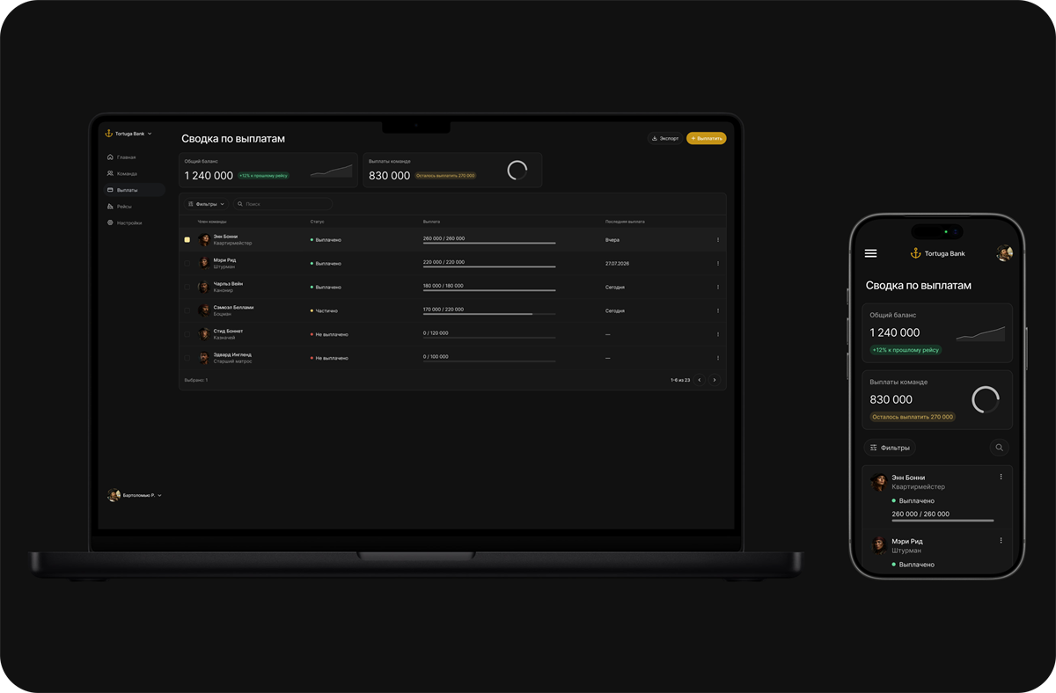Open the Tortuga Bank workspace switcher chevron

pos(150,134)
